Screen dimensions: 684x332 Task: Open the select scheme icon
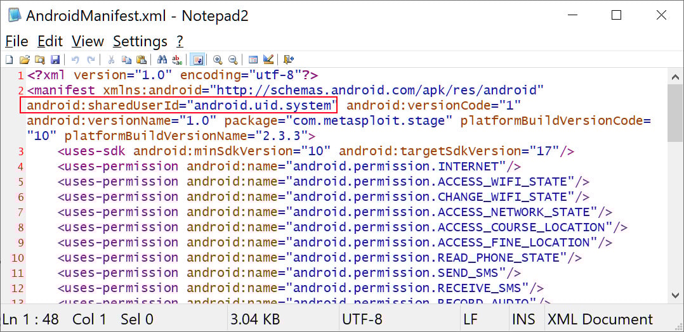point(253,60)
